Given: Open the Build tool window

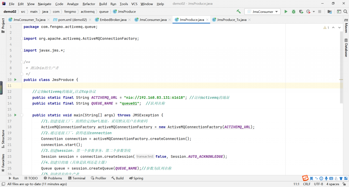Looking at the screenshot, I should click(x=117, y=178).
